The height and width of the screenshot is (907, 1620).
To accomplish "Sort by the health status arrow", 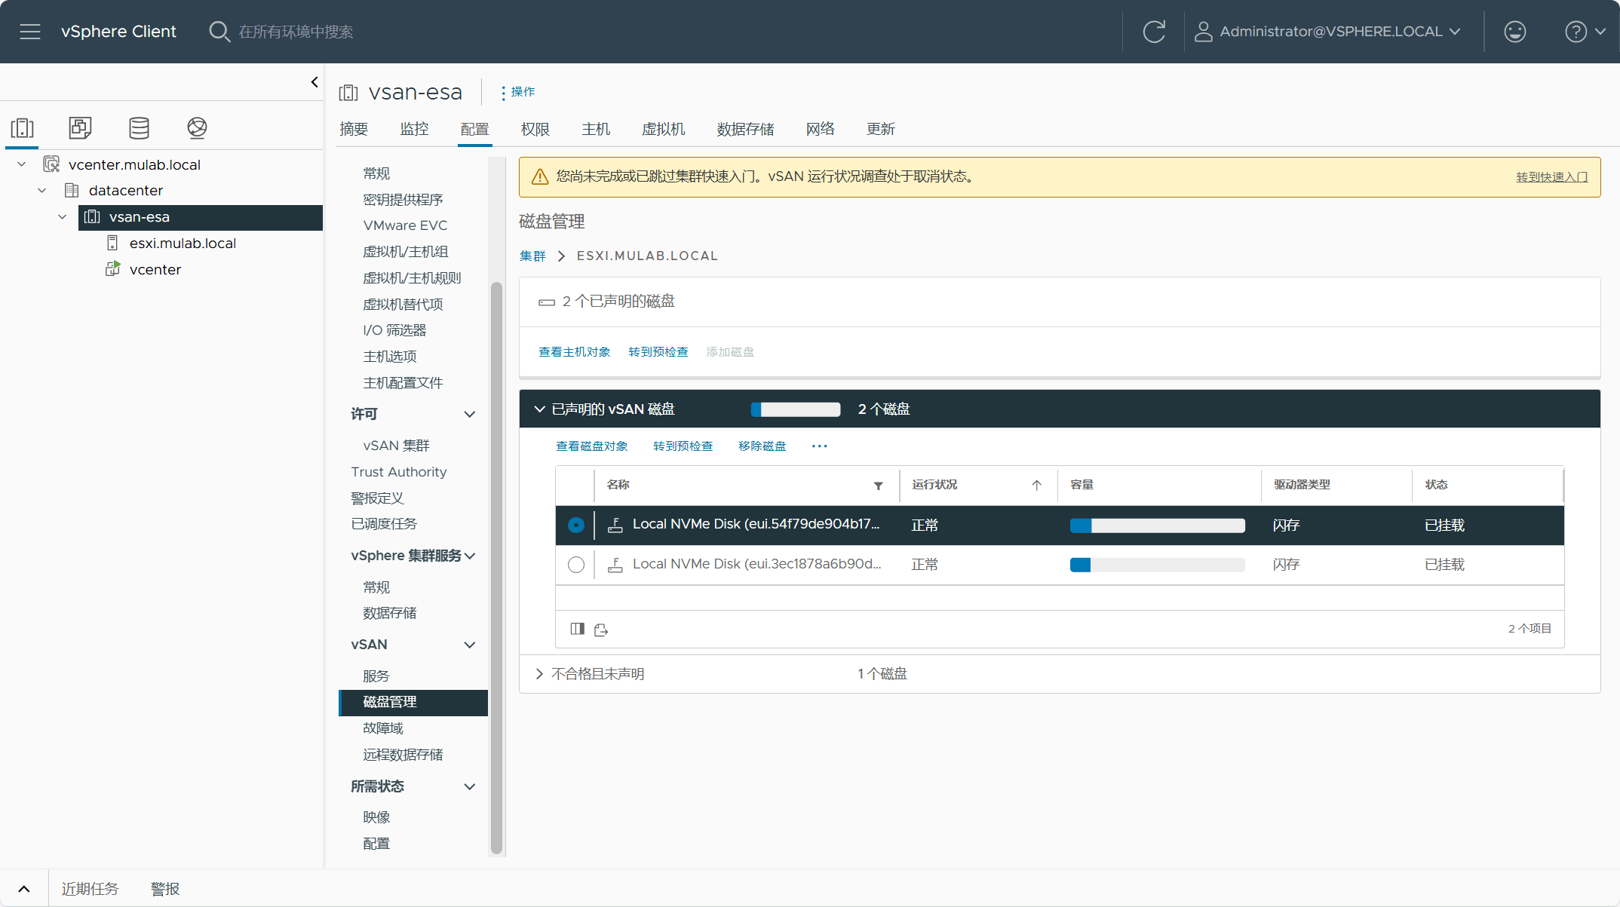I will point(1037,486).
